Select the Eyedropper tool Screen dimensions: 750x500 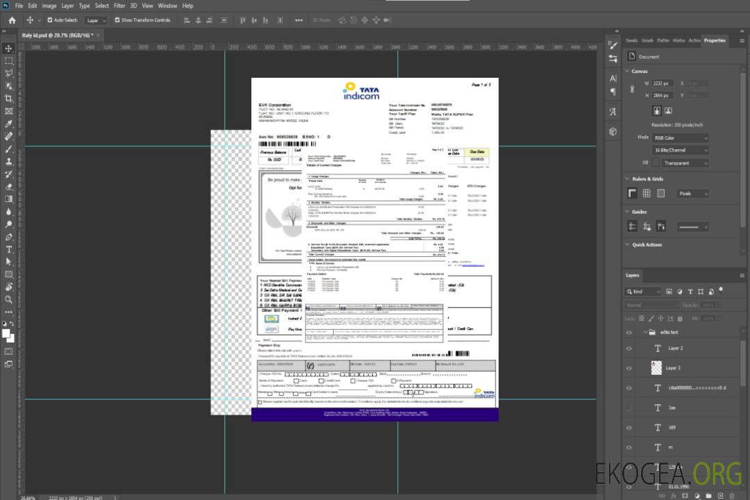[x=9, y=124]
